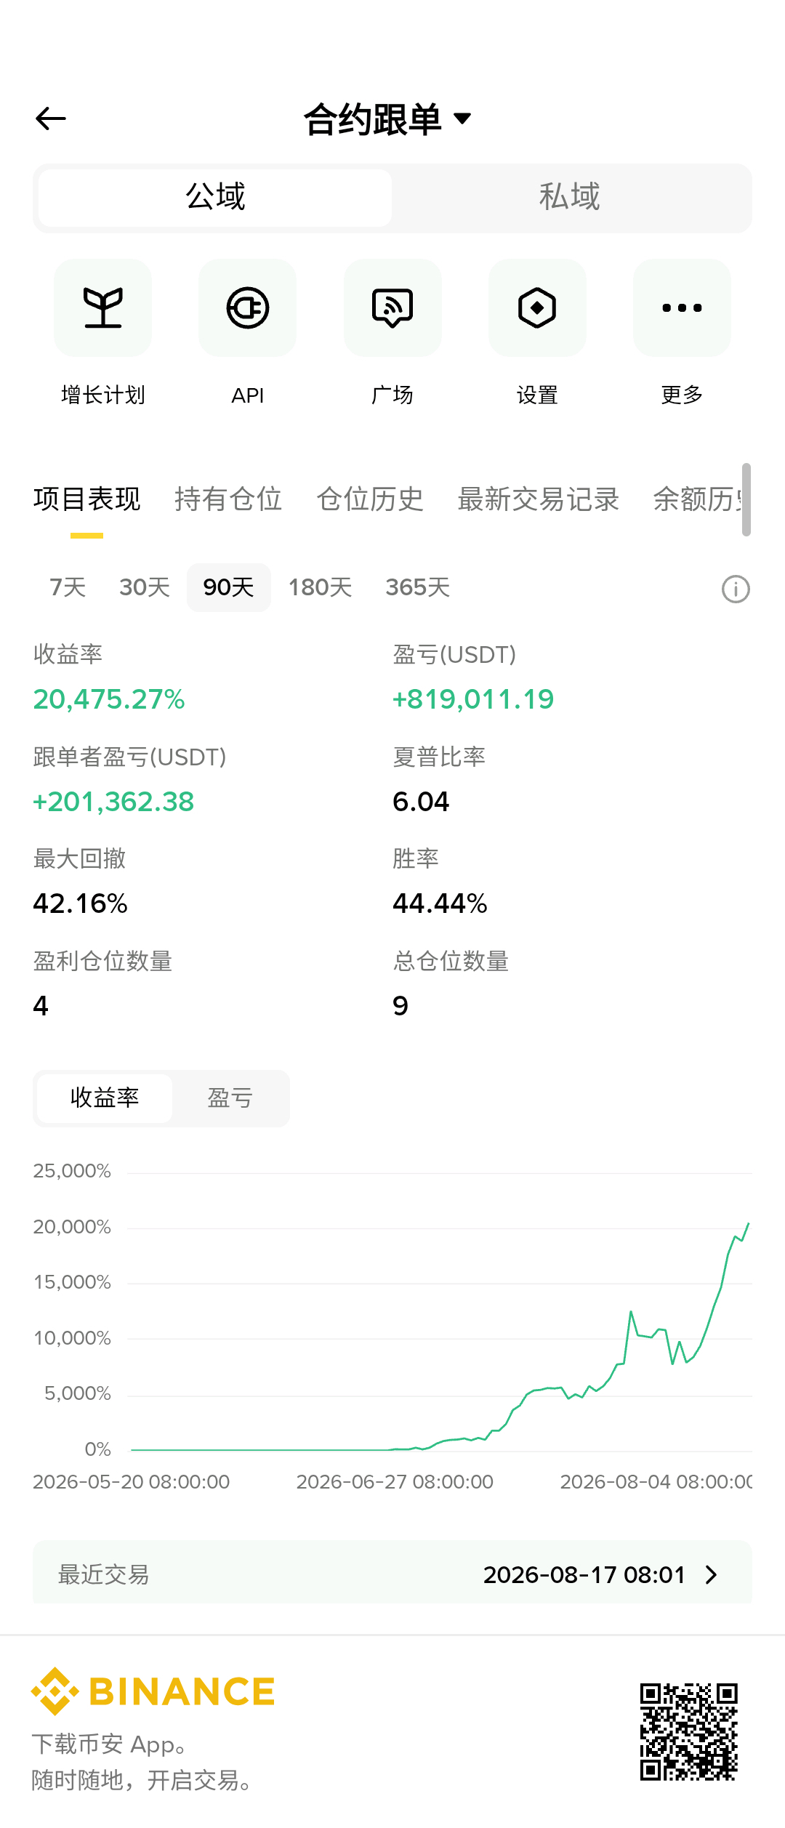Click the +201,362.38 follower profit value

113,802
